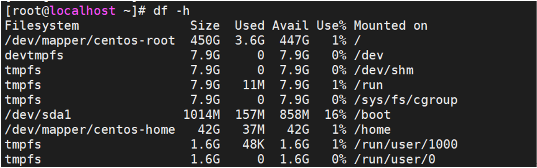Click the 450G size value

[x=205, y=41]
